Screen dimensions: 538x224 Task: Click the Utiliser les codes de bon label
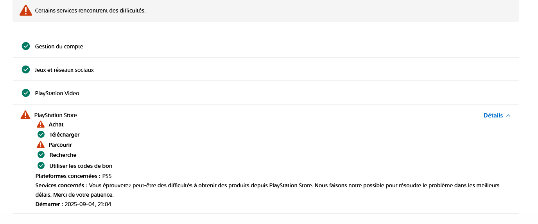tap(81, 166)
